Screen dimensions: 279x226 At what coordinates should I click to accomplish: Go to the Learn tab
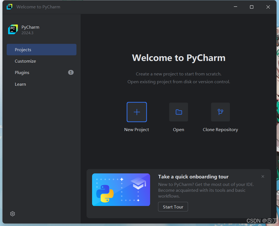pyautogui.click(x=42, y=84)
